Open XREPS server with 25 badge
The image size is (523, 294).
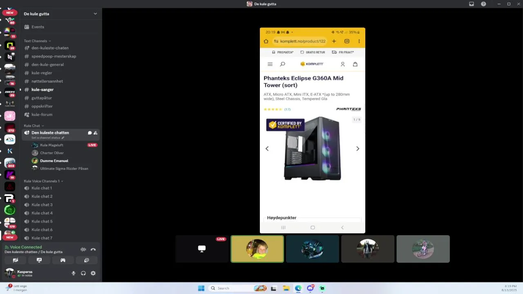pos(10,93)
